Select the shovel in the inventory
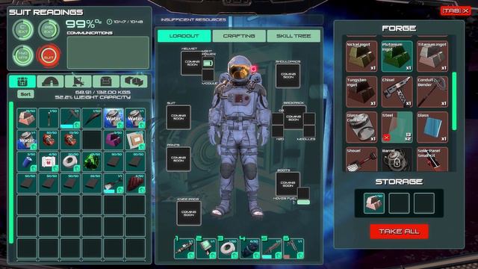The width and height of the screenshot is (478, 269). (114, 184)
